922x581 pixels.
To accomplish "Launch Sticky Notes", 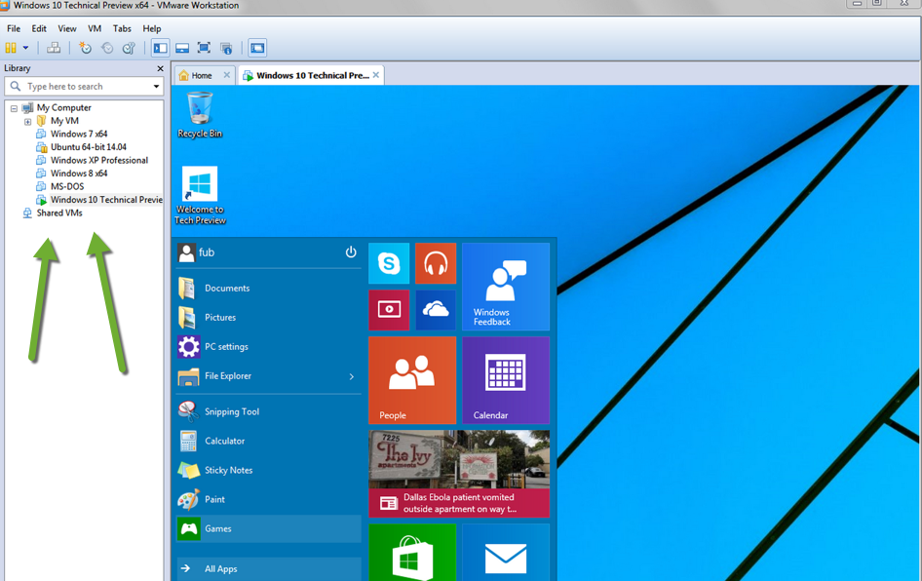I will point(269,471).
